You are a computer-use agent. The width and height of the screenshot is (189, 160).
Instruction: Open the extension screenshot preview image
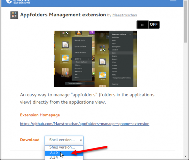click(x=95, y=59)
